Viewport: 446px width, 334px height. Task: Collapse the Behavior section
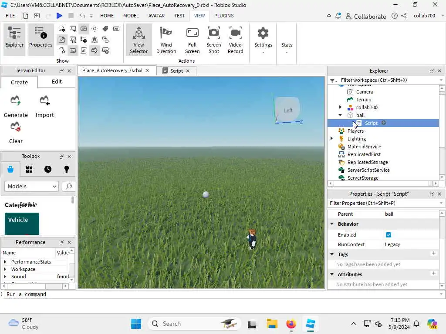[332, 224]
